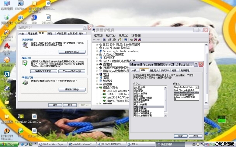Viewport: 236px width, 147px height.
Task: Click 確定 in the Marvell dialog
Action: coord(181,136)
